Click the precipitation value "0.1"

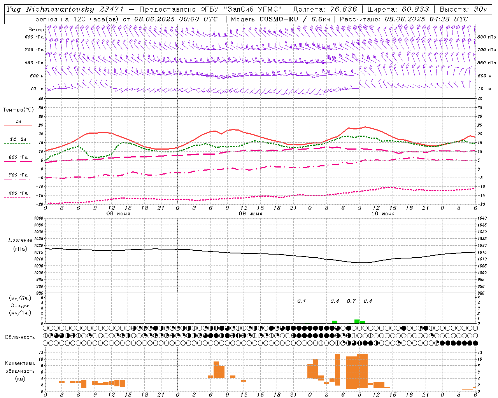(x=302, y=301)
